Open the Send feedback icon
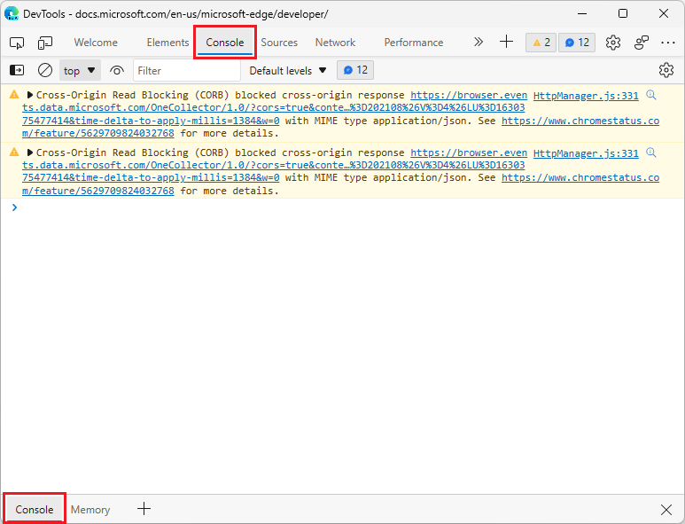Screen dimensions: 685x524 642,43
